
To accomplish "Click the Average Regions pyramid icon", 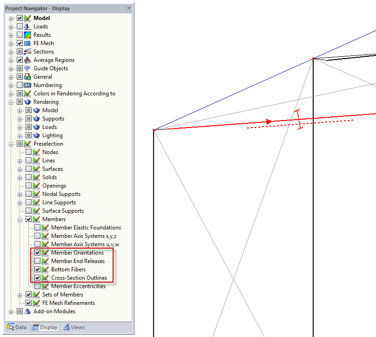I will [x=27, y=60].
